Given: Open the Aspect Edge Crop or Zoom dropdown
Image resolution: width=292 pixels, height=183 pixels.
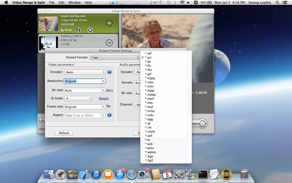Looking at the screenshot, I should click(x=85, y=115).
